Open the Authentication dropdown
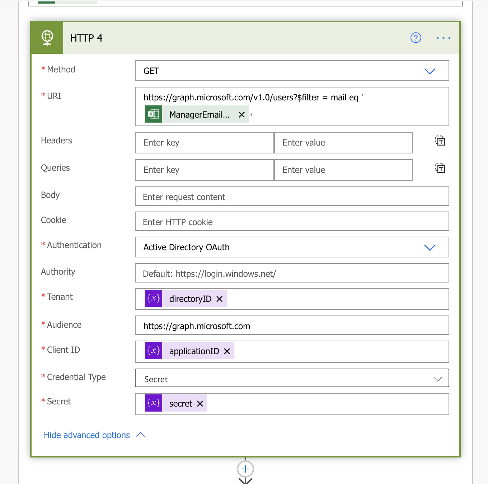The width and height of the screenshot is (488, 484). [430, 247]
